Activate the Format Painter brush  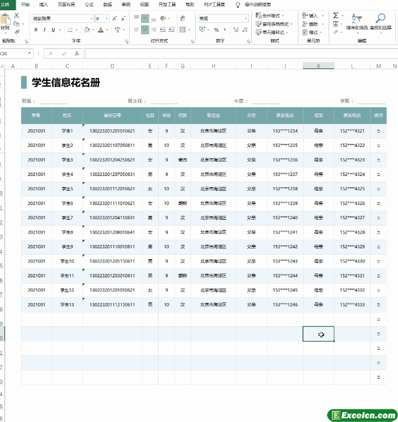(16, 32)
